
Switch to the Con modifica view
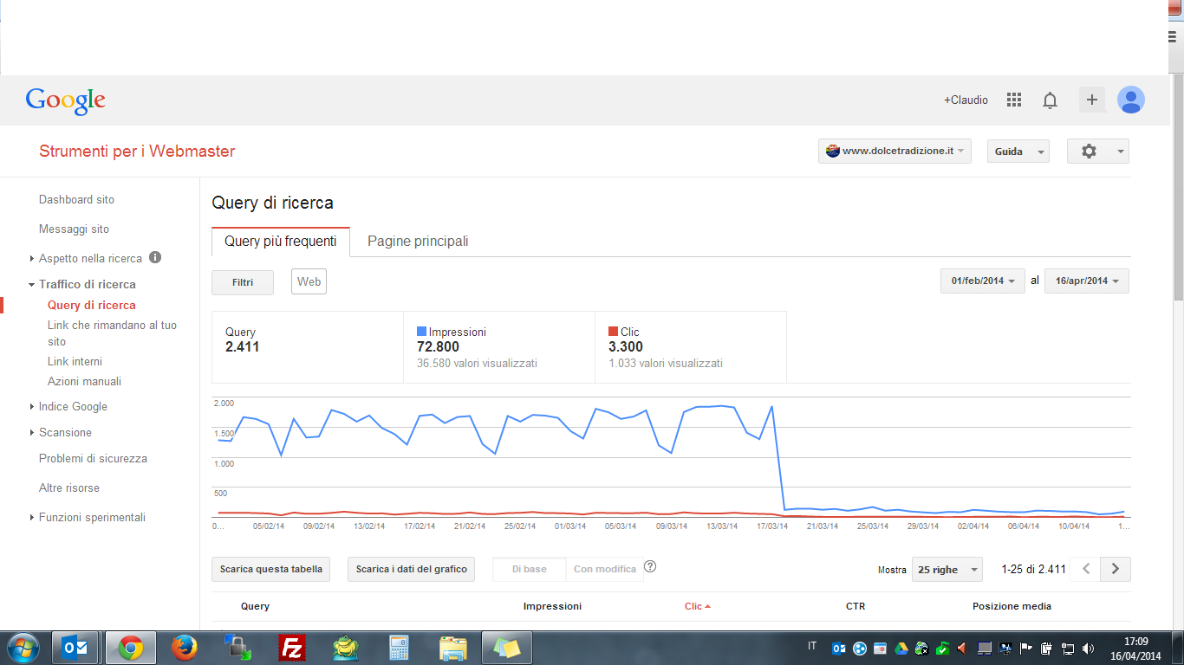tap(604, 569)
